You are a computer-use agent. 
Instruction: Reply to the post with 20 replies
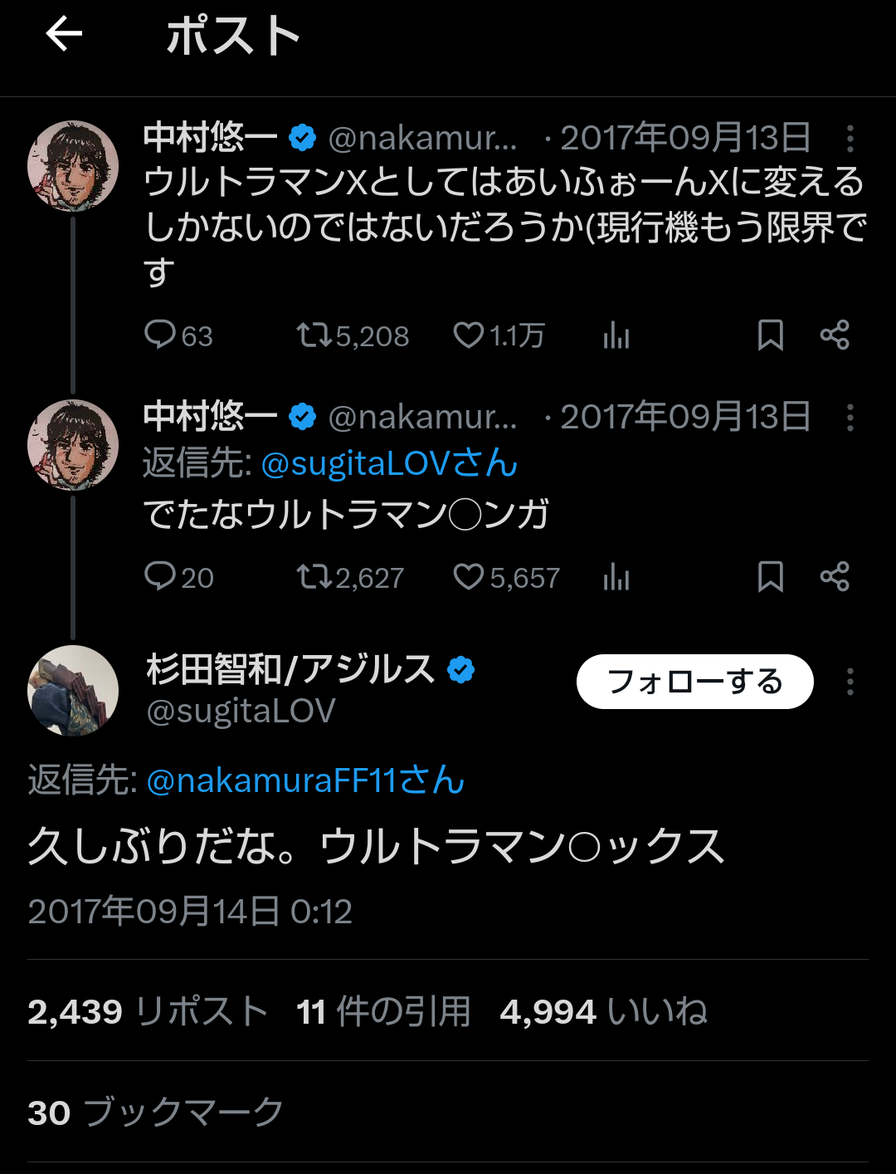(159, 576)
